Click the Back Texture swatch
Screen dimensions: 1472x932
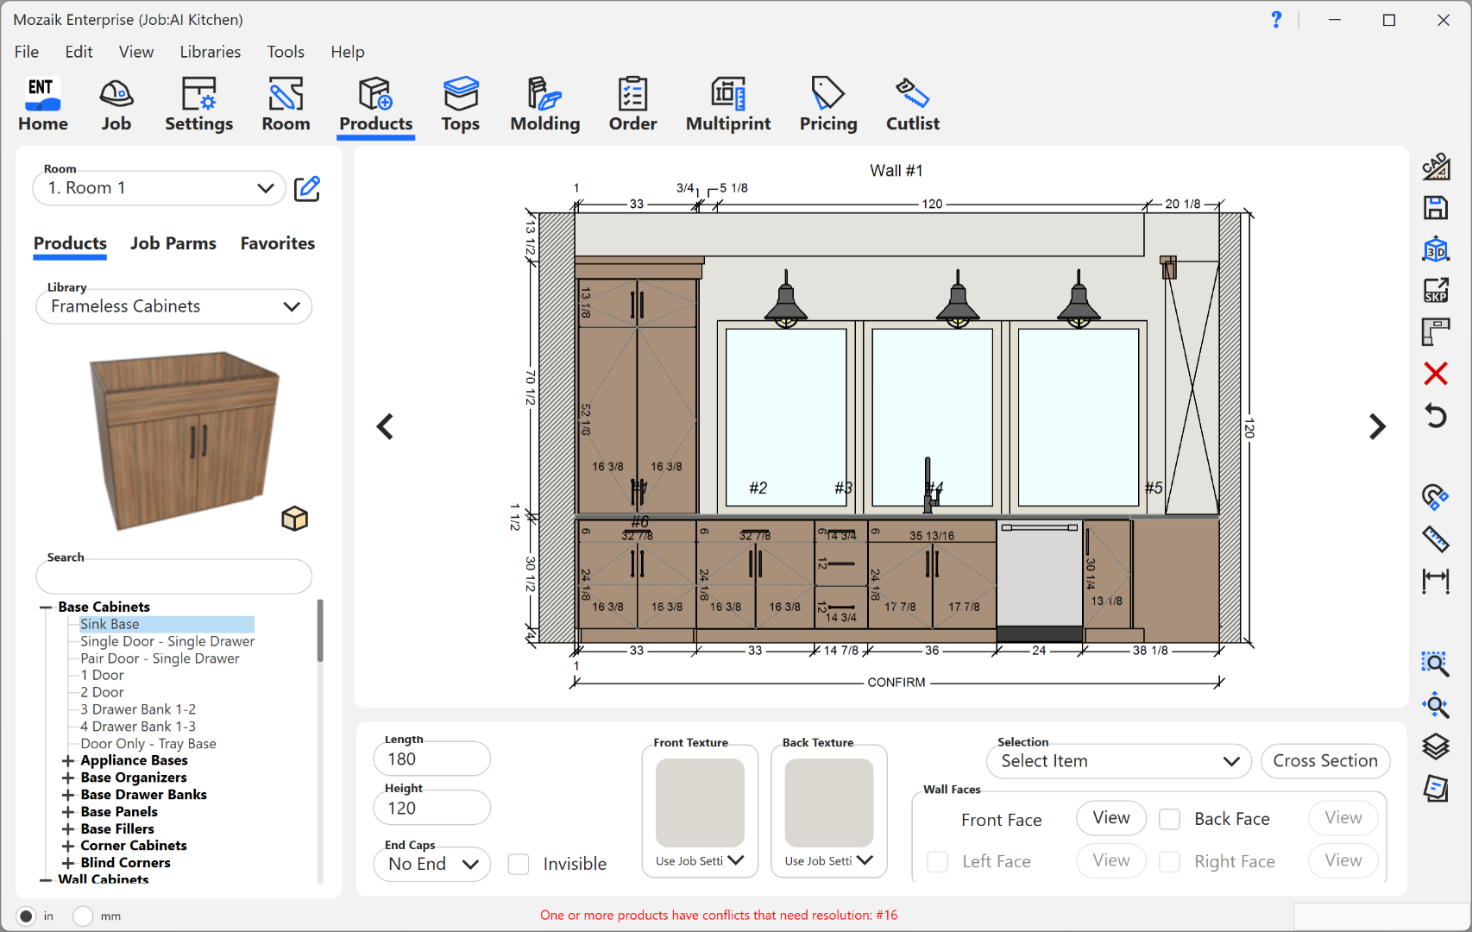pos(829,803)
